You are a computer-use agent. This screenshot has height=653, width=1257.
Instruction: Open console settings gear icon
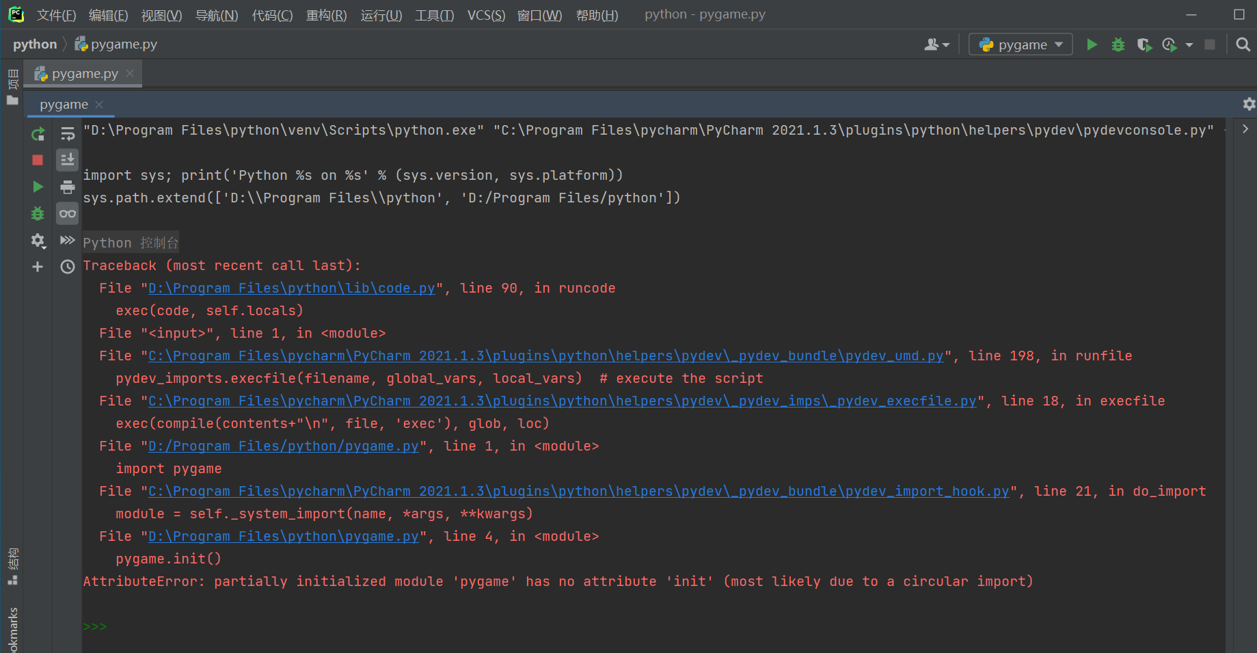(38, 241)
